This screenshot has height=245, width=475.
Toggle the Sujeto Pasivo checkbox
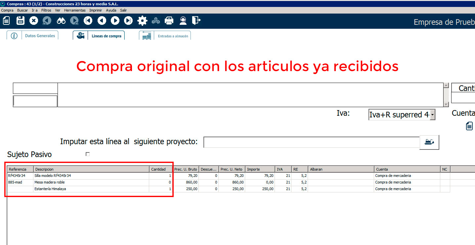tap(88, 154)
